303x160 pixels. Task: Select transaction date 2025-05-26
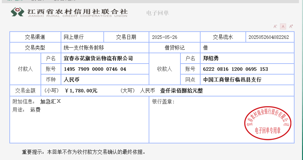click(x=165, y=37)
